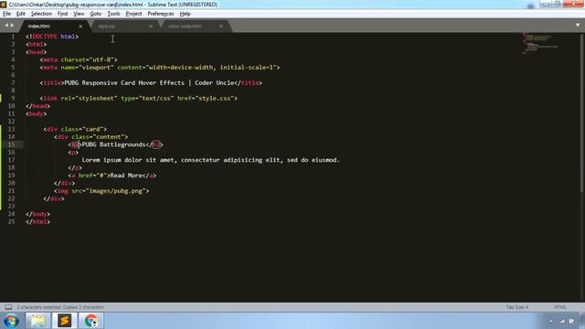The image size is (585, 329).
Task: Close the third file tab
Action: pyautogui.click(x=221, y=27)
